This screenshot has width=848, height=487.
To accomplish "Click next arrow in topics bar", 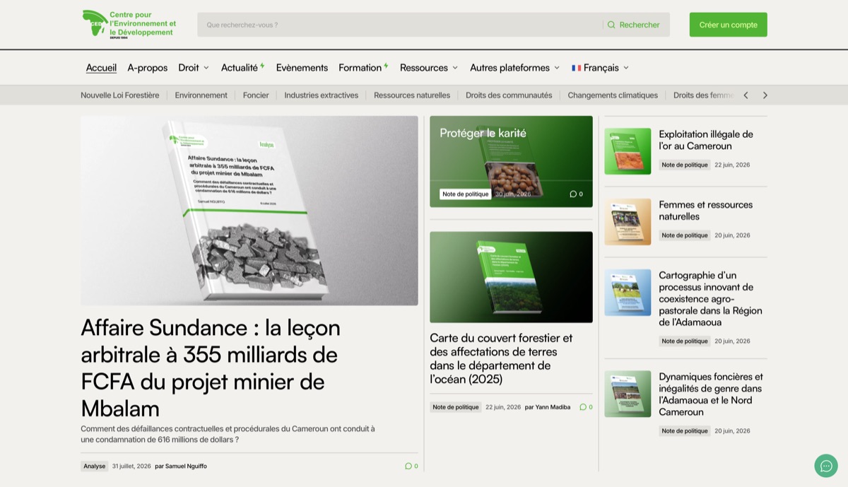I will pos(765,95).
